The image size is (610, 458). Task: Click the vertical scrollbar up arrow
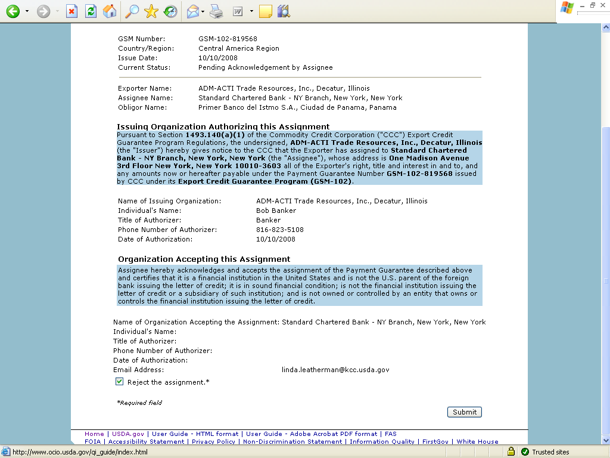[606, 27]
